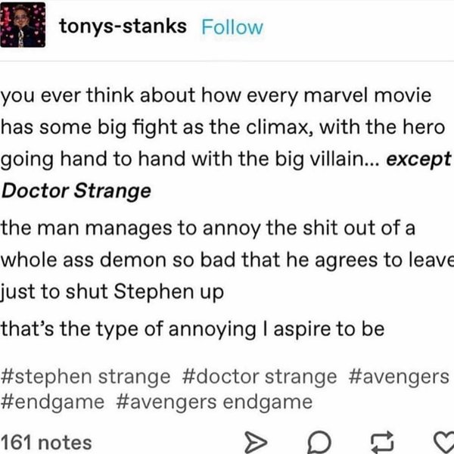The image size is (454, 454).
Task: Click the 'the man manages to annoy' line
Action: pyautogui.click(x=208, y=229)
